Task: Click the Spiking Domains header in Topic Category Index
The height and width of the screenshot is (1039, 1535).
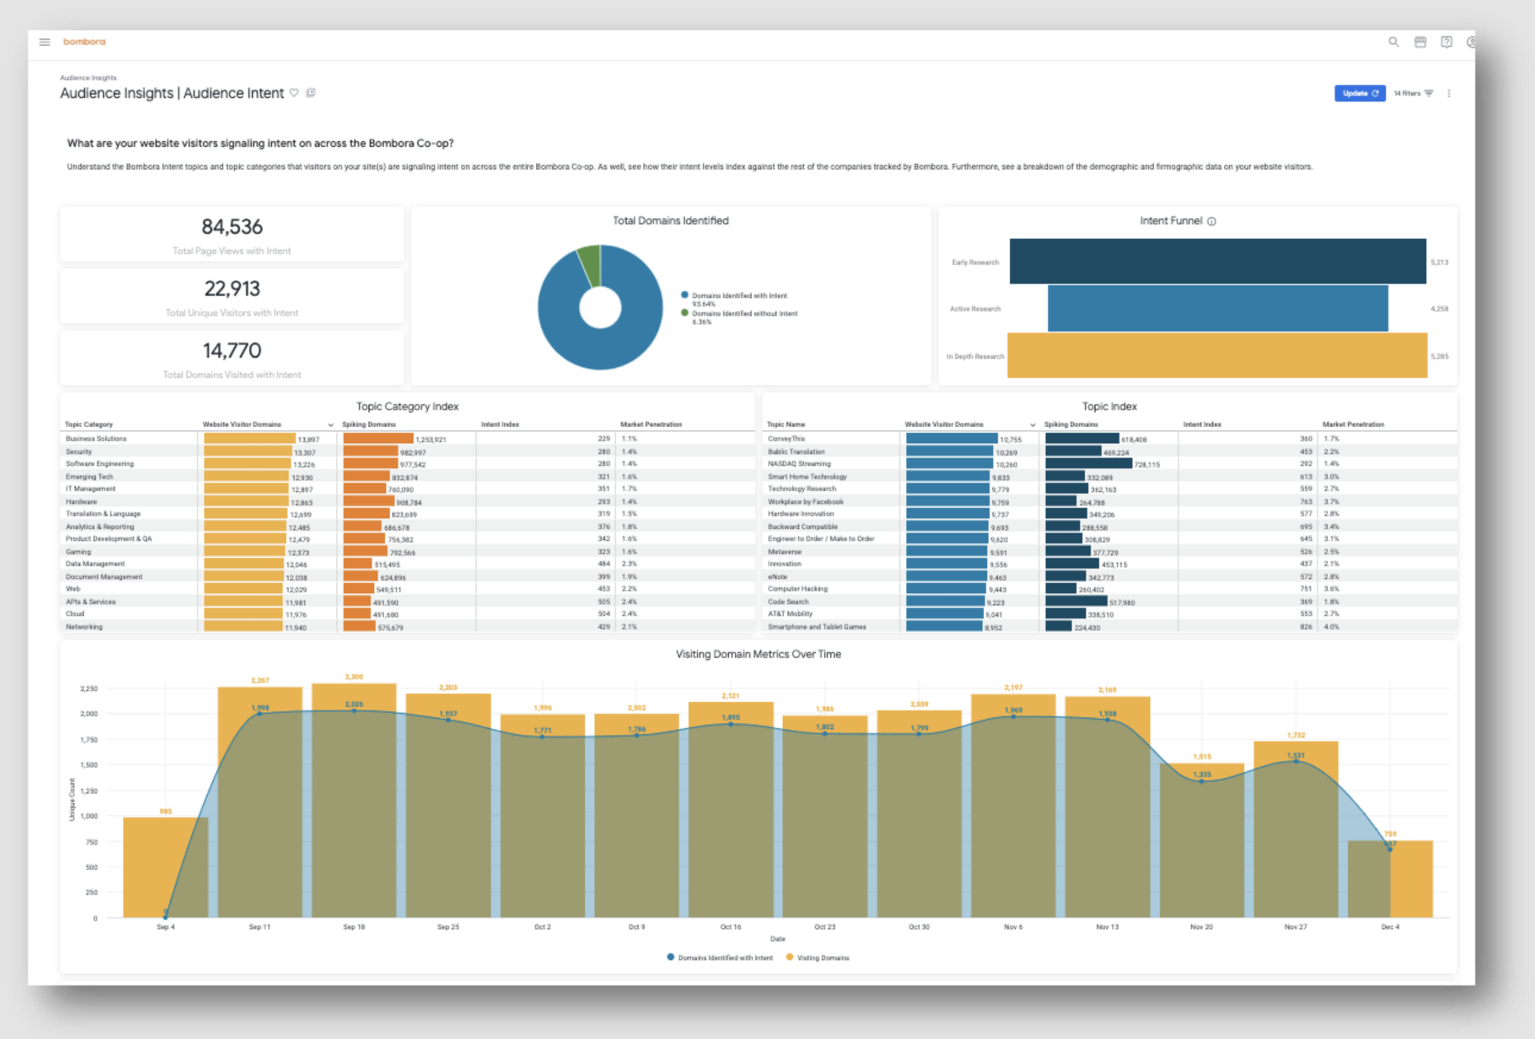Action: pyautogui.click(x=369, y=424)
